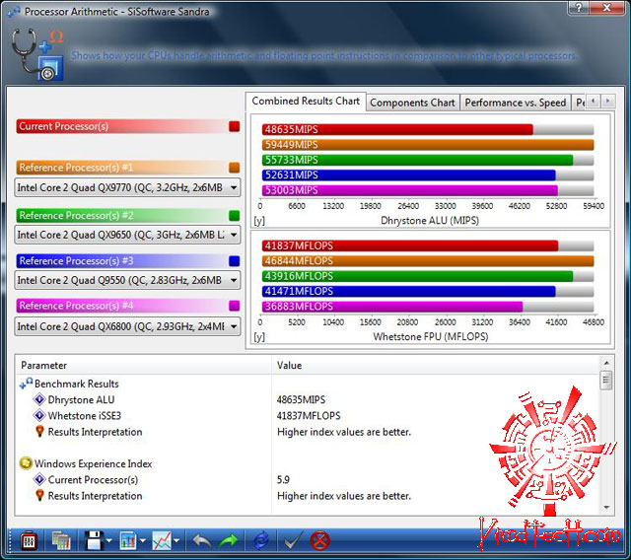This screenshot has height=560, width=631.
Task: Select the Combined Results Chart tab
Action: [306, 101]
